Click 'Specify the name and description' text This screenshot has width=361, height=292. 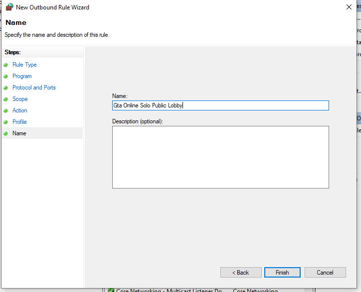[57, 35]
